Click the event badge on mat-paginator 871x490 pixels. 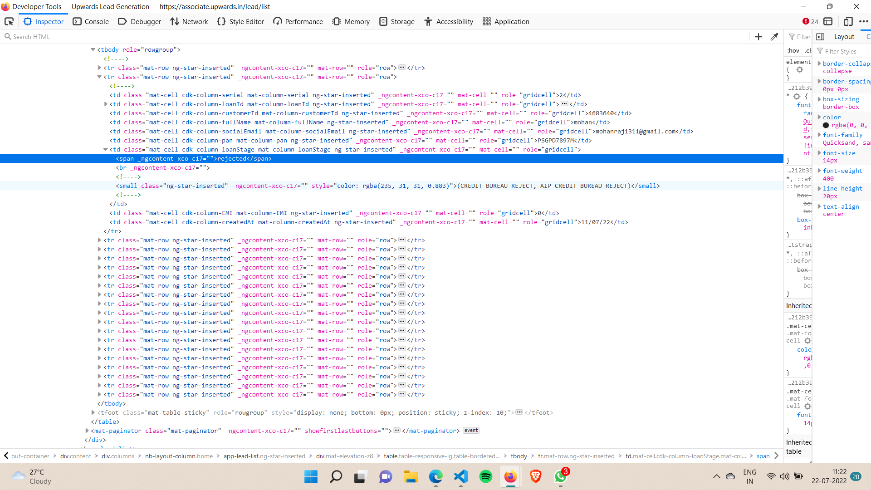[x=471, y=431]
